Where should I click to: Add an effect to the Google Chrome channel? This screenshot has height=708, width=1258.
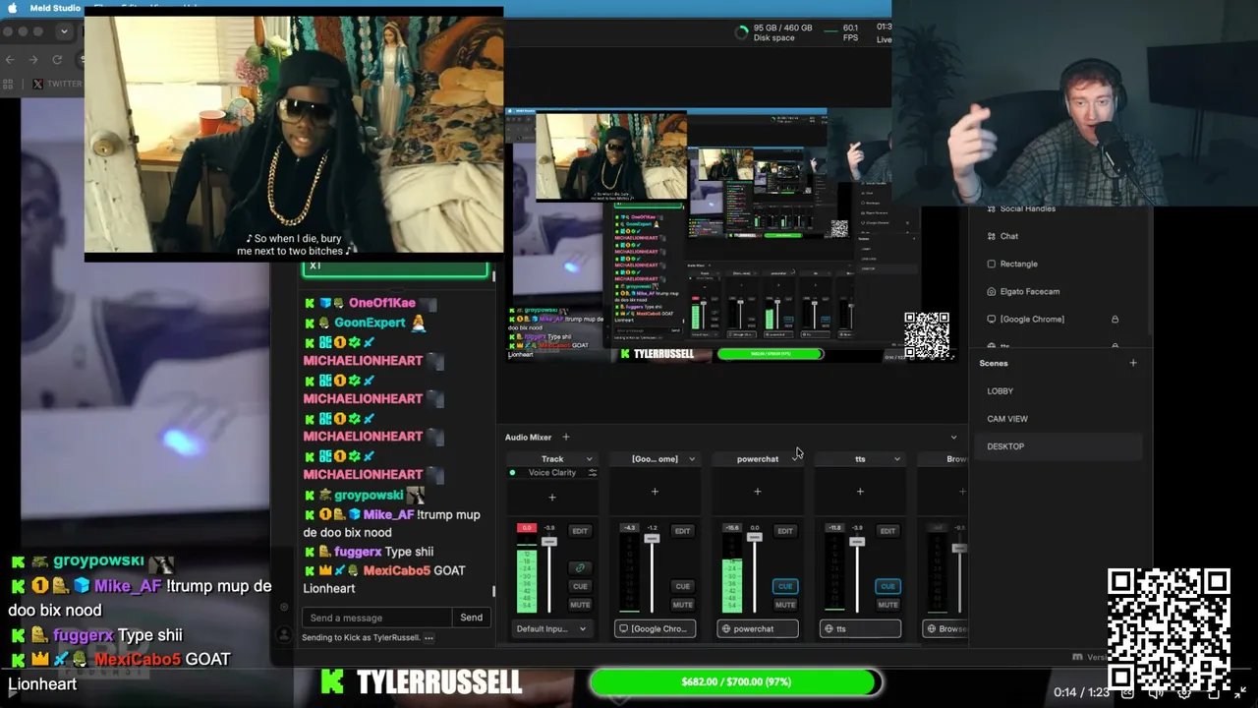655,492
